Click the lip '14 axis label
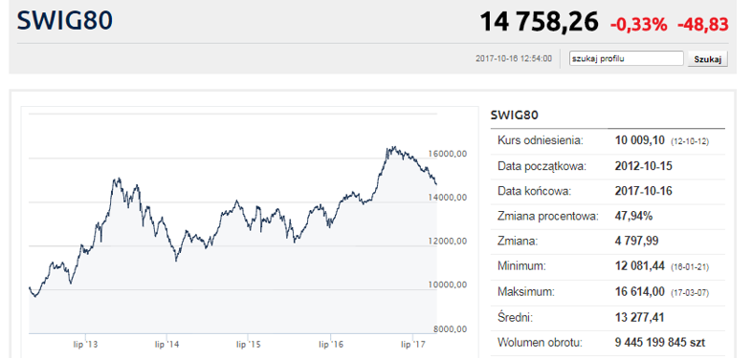Viewport: 752px width, 358px height. [x=166, y=344]
